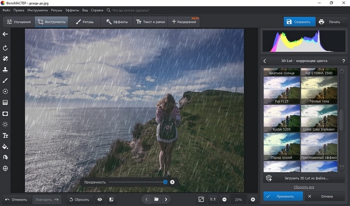Select the paint bucket fill tool
This screenshot has height=206, width=350.
pyautogui.click(x=6, y=147)
